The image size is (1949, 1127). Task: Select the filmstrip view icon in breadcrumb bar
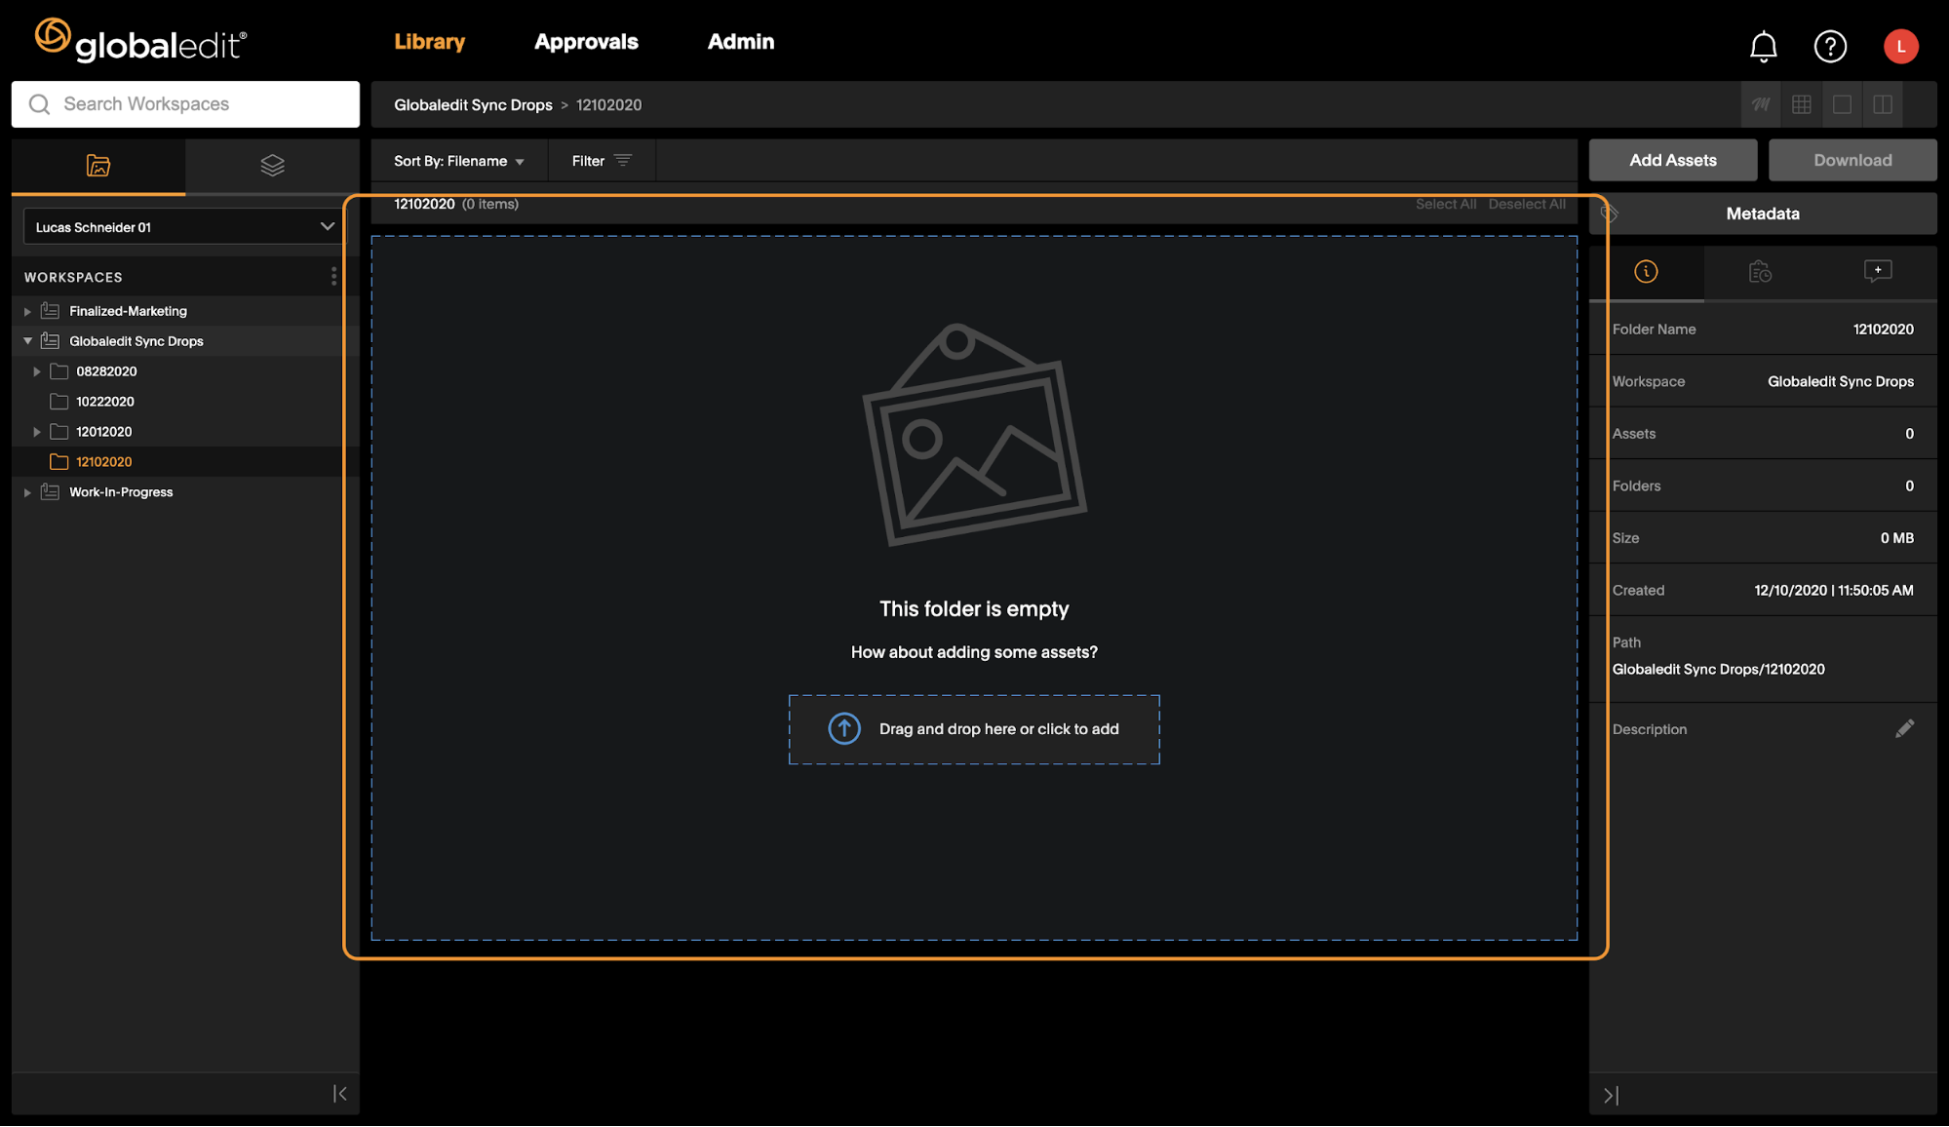pyautogui.click(x=1761, y=104)
